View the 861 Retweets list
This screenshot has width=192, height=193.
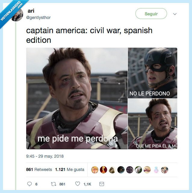point(39,169)
